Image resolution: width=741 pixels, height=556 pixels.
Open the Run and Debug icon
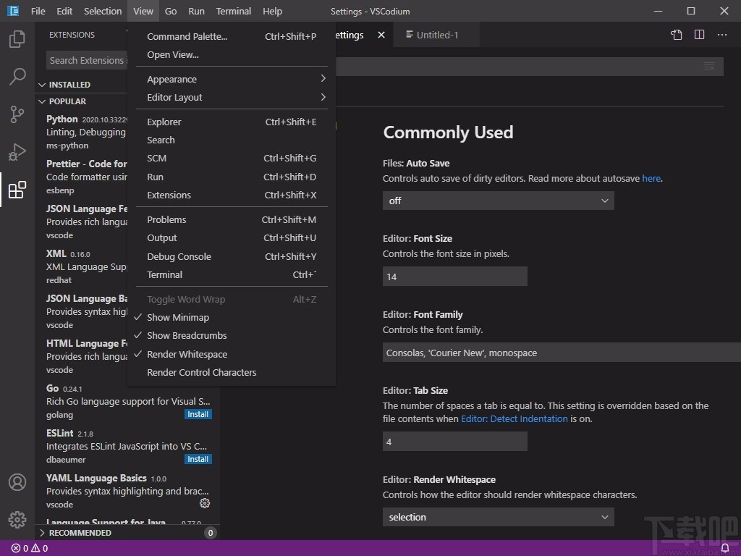point(17,152)
